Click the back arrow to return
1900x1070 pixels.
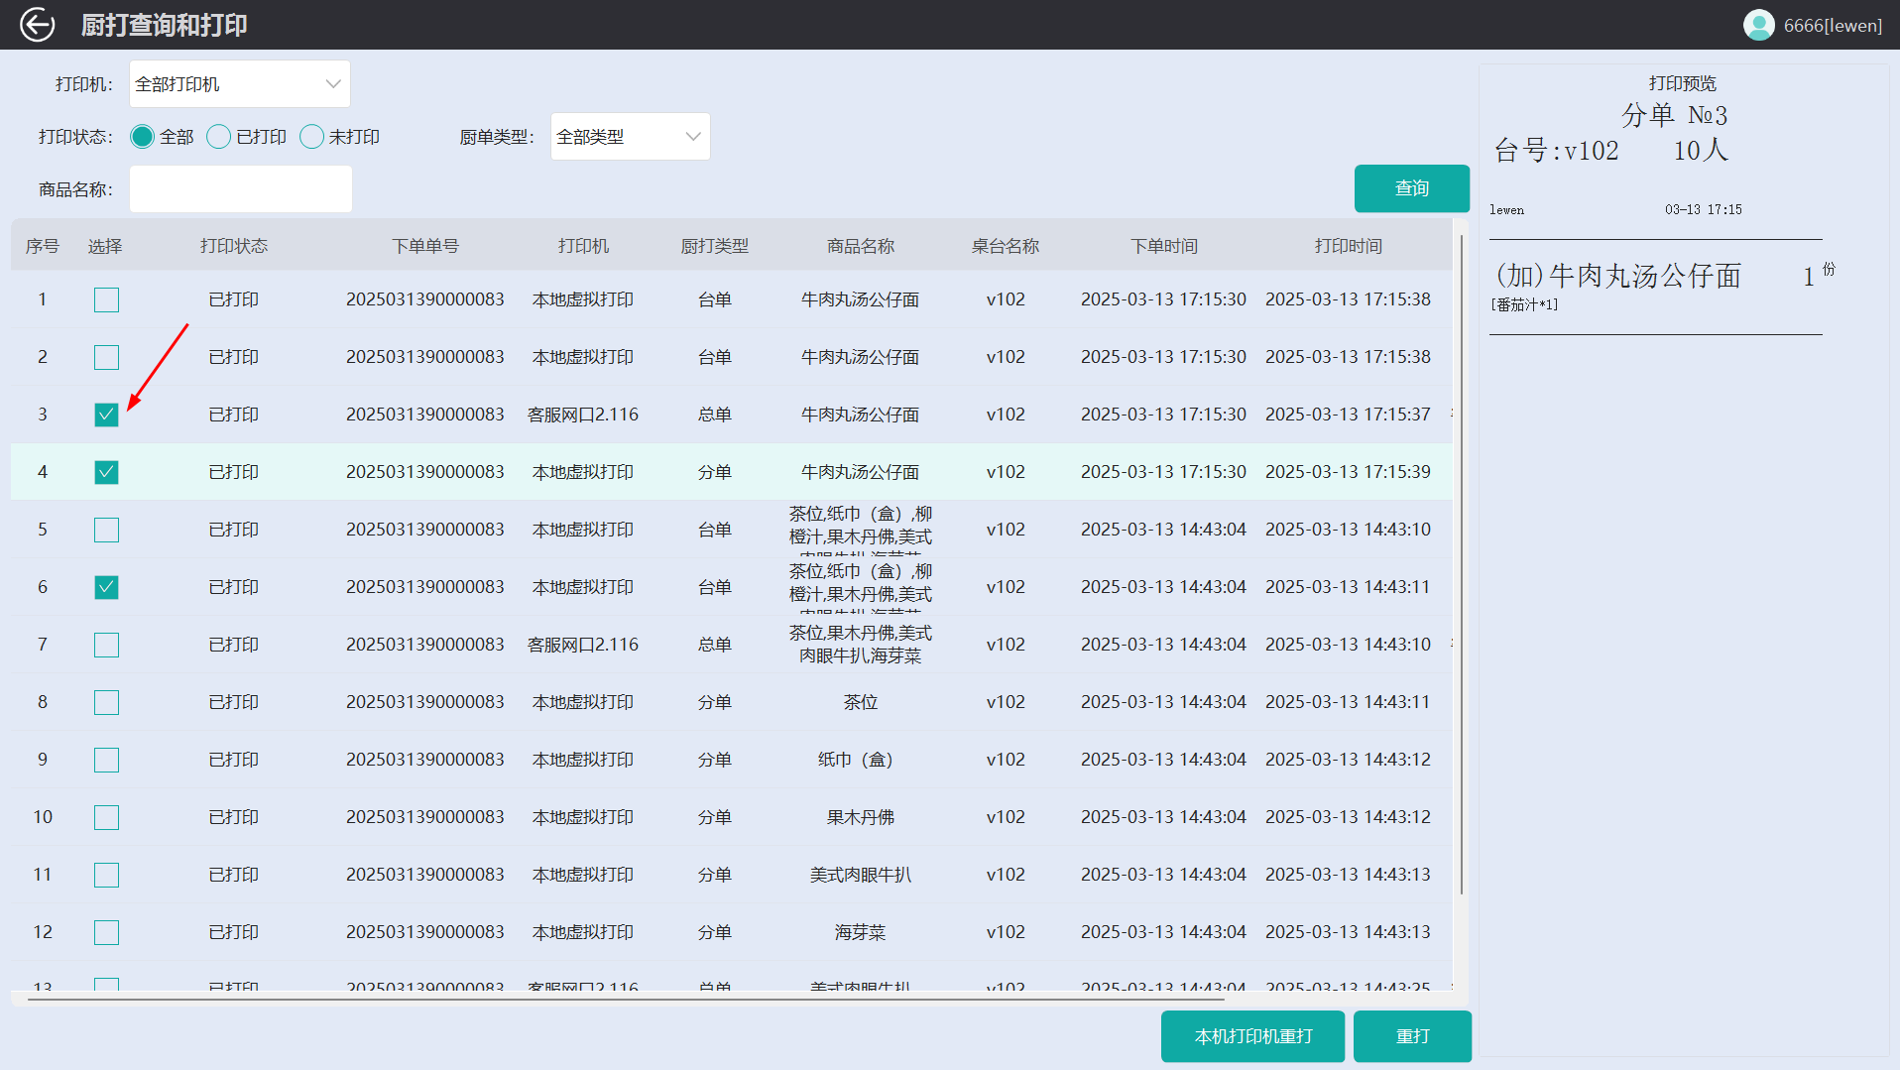38,25
